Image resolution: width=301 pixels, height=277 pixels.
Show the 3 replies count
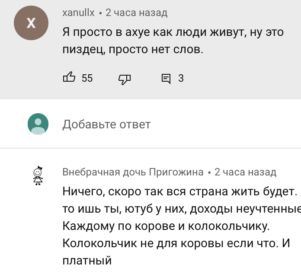(181, 78)
